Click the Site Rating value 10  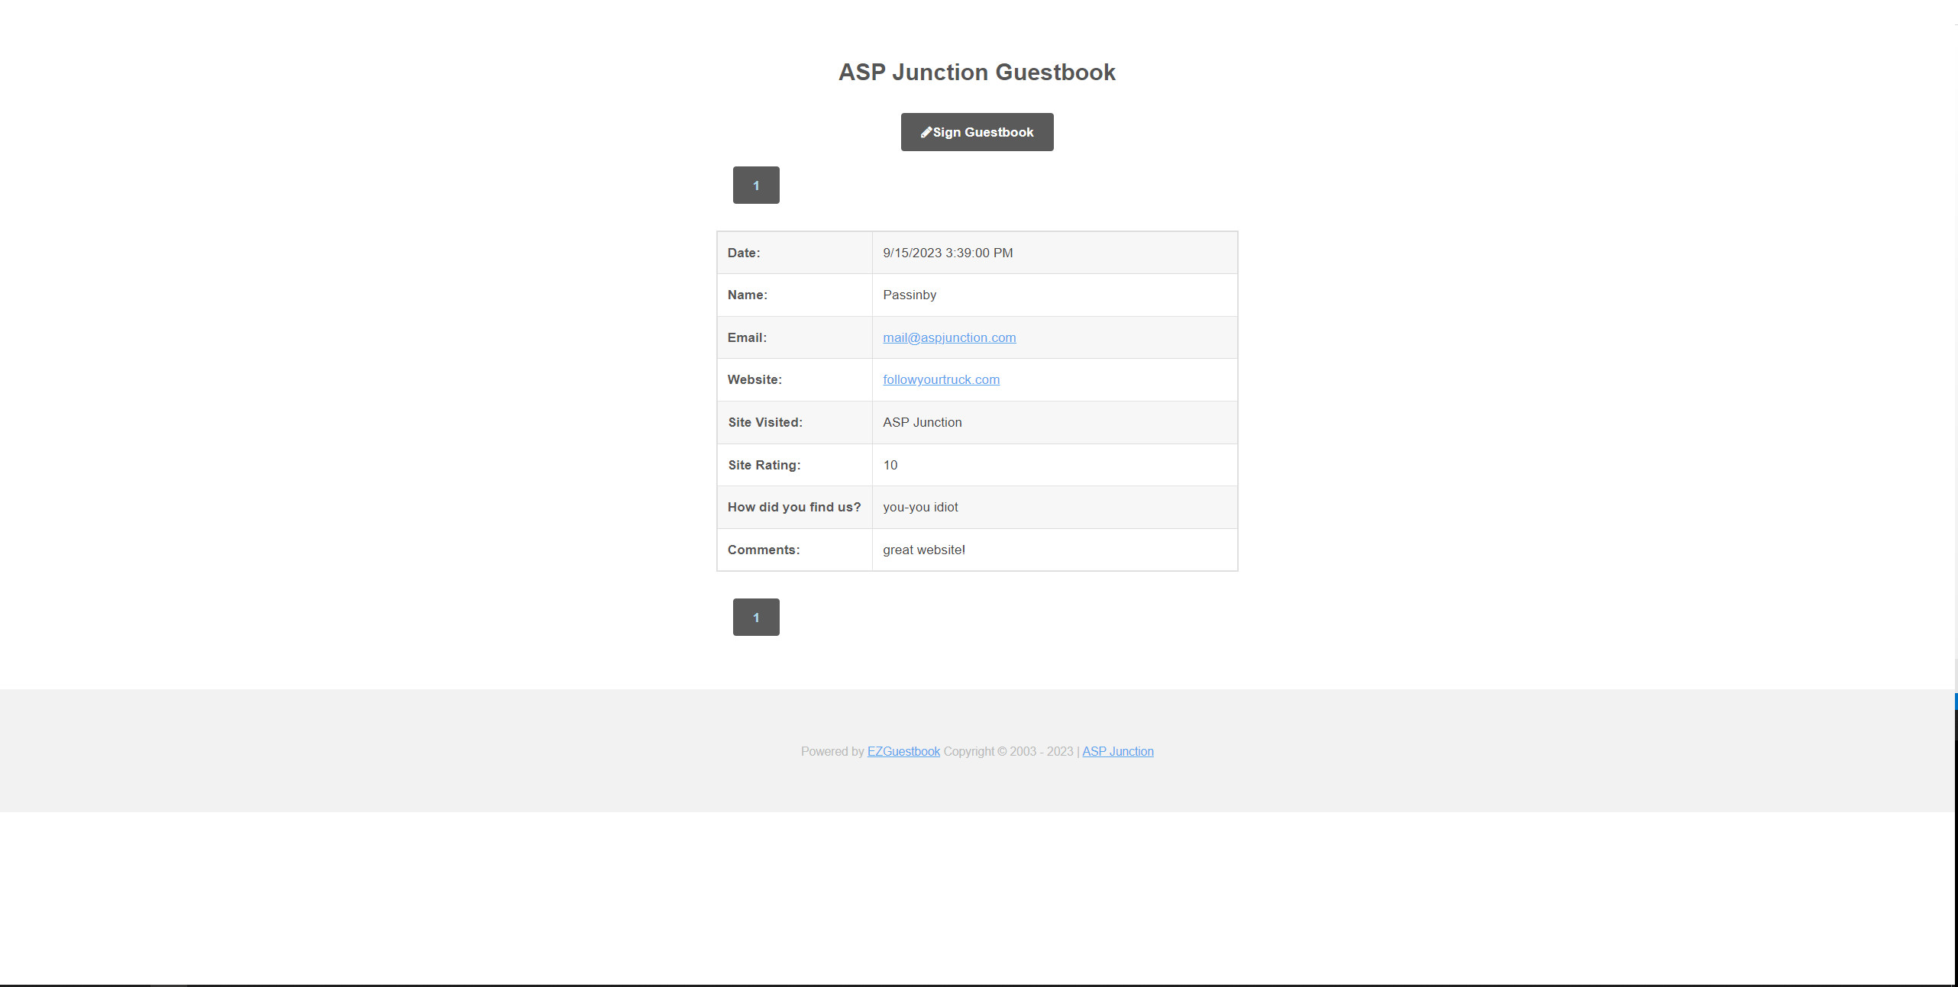(x=890, y=465)
